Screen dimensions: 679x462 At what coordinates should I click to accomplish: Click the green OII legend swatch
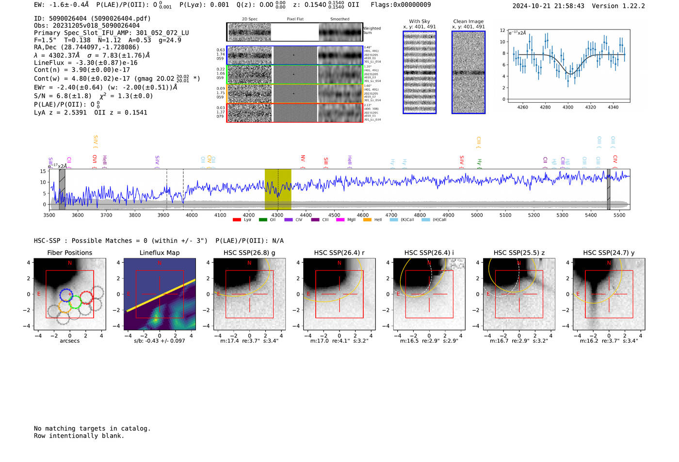tap(263, 220)
